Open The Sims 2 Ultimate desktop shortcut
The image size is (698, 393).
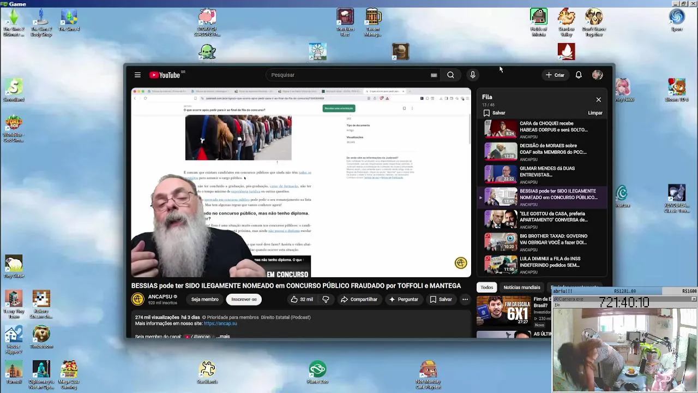14,23
